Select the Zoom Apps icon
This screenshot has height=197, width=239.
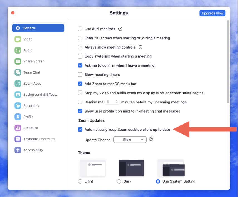tap(18, 83)
